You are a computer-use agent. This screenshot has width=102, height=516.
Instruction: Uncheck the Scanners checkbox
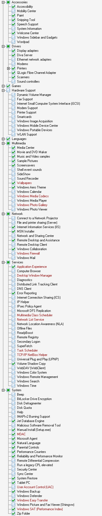coord(13,77)
